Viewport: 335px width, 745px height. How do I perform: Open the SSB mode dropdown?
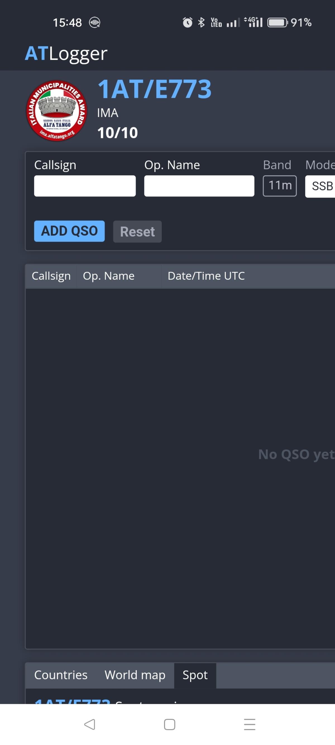click(321, 186)
